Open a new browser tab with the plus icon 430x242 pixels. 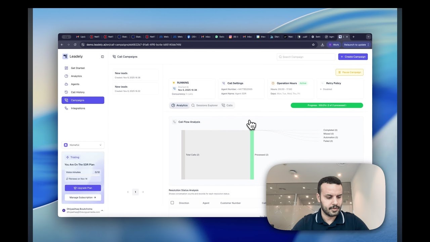pos(353,37)
